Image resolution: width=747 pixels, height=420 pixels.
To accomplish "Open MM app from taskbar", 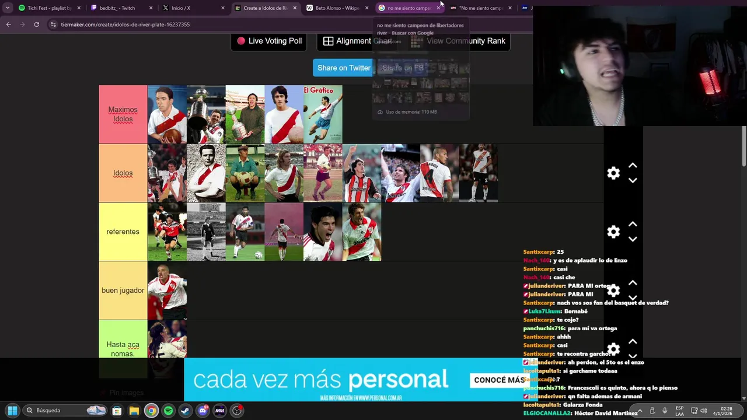I will 219,411.
